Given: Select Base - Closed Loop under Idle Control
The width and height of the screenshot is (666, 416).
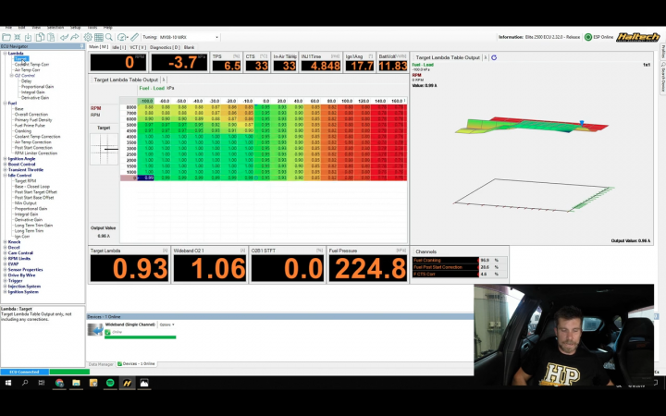Looking at the screenshot, I should 33,186.
